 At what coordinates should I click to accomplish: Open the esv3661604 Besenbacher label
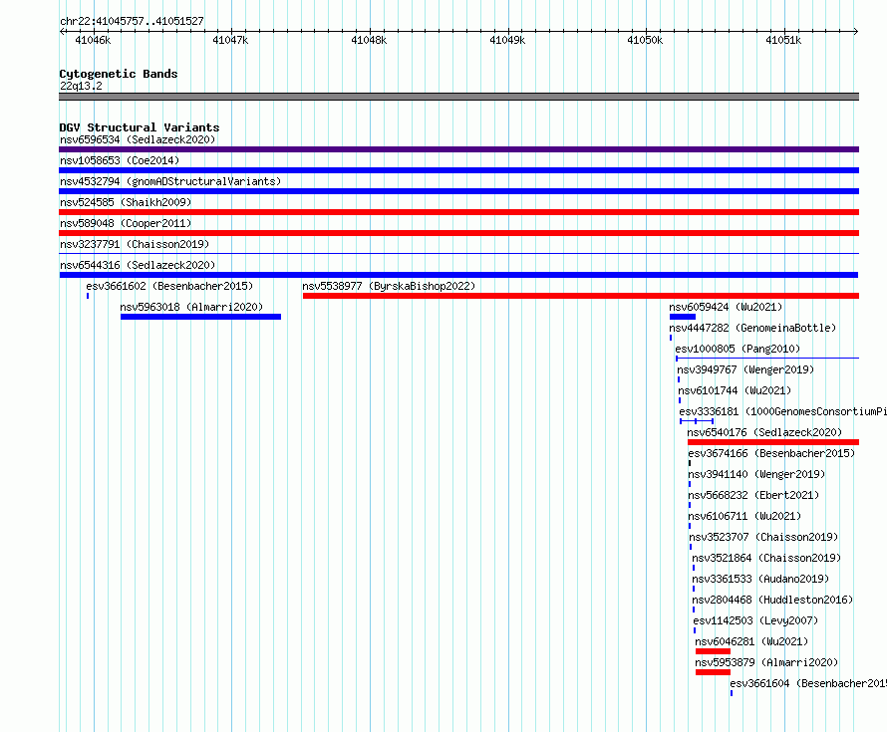pyautogui.click(x=808, y=683)
